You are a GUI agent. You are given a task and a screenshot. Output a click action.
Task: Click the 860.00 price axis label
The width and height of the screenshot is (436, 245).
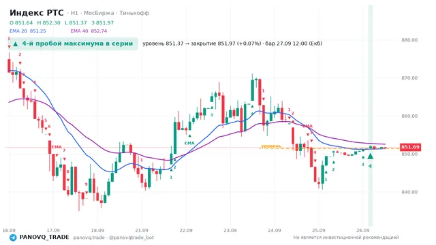click(409, 116)
